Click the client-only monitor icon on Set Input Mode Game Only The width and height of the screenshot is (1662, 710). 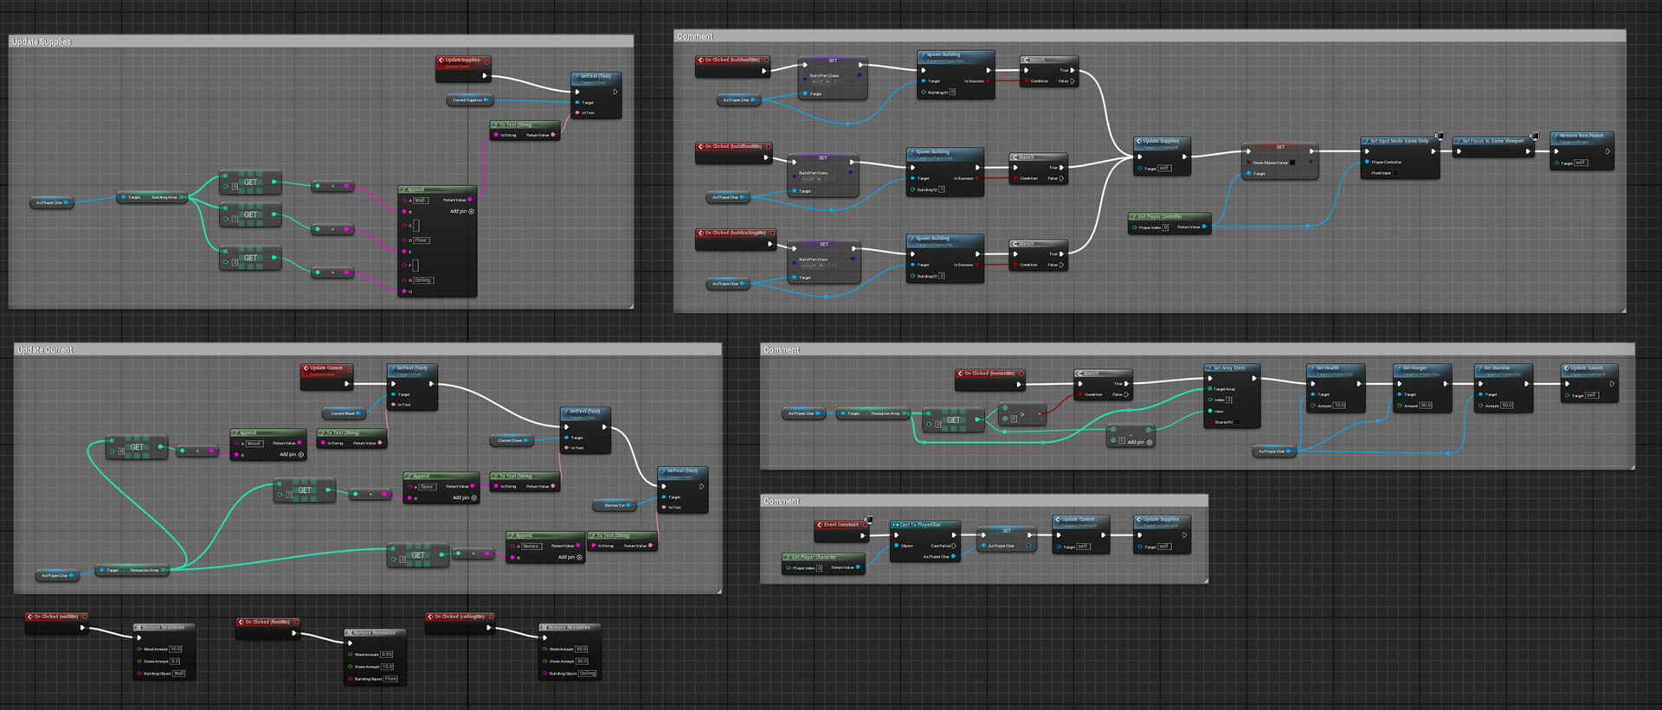tap(1440, 136)
